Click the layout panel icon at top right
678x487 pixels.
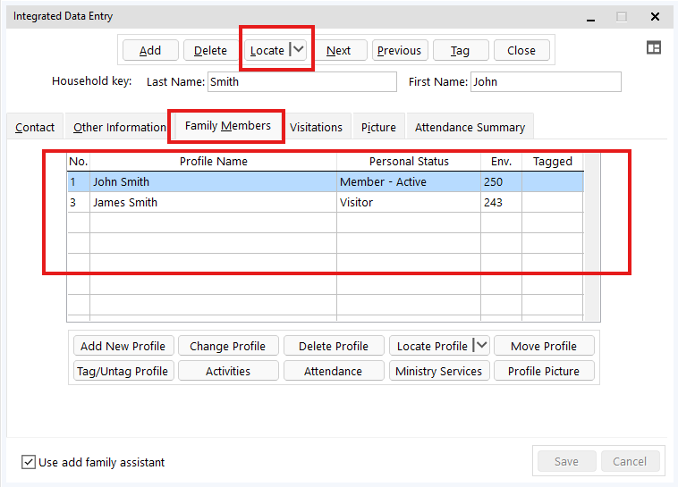coord(654,48)
